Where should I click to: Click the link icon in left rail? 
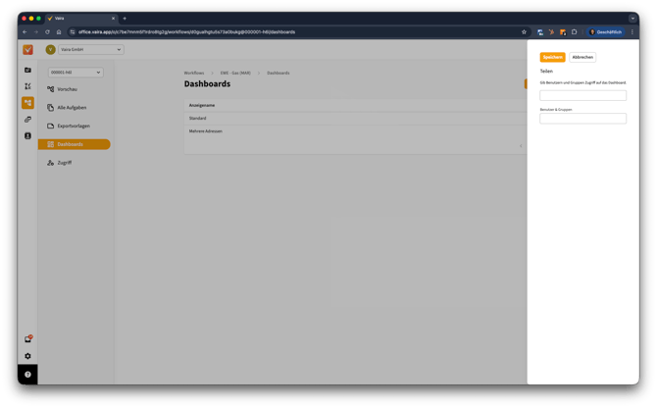(27, 119)
